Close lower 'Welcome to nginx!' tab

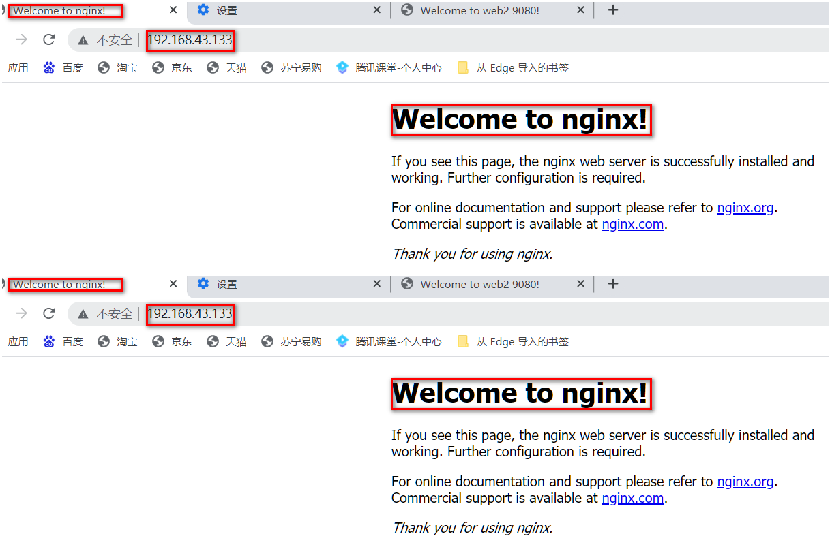click(x=173, y=284)
